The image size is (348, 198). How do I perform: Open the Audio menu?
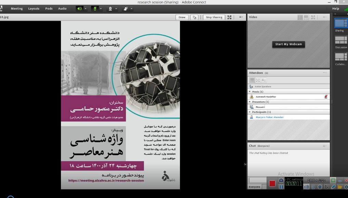coord(62,9)
